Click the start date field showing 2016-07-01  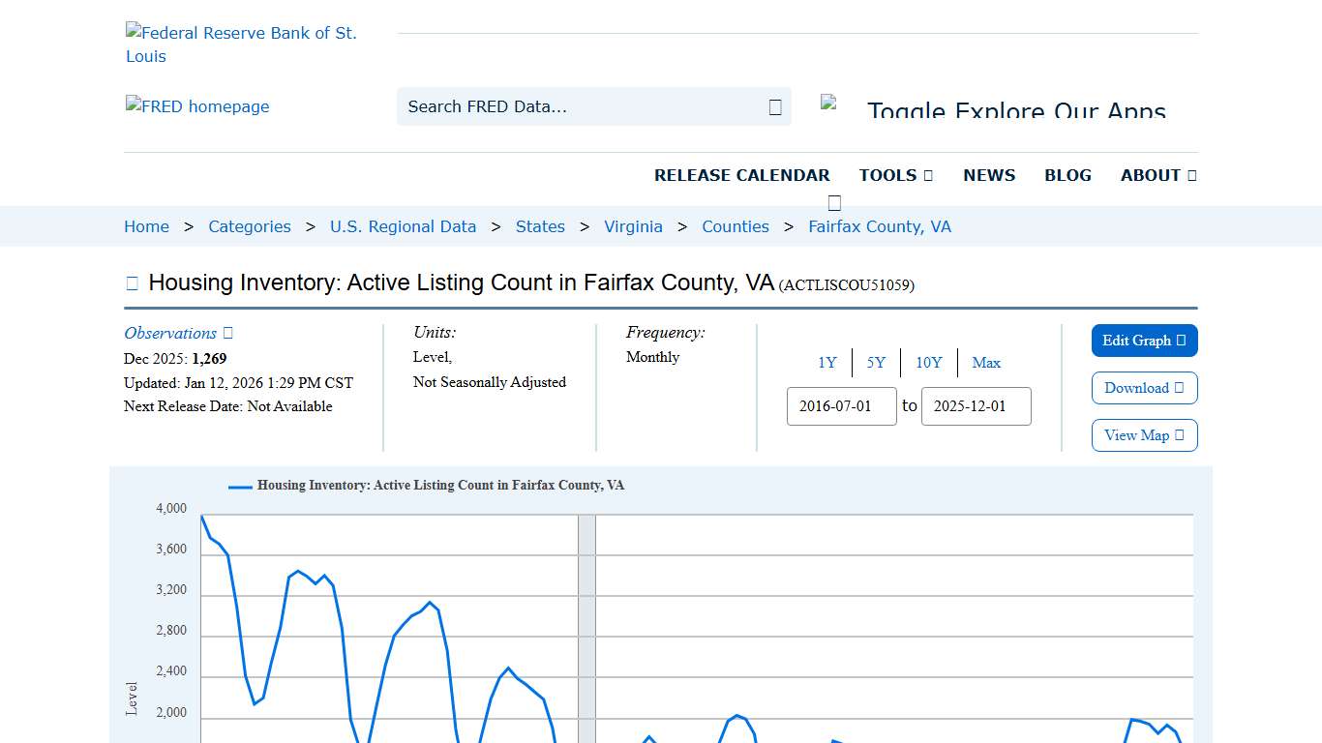(841, 406)
